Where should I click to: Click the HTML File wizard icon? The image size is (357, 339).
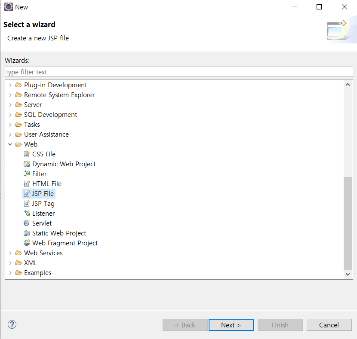pos(27,184)
